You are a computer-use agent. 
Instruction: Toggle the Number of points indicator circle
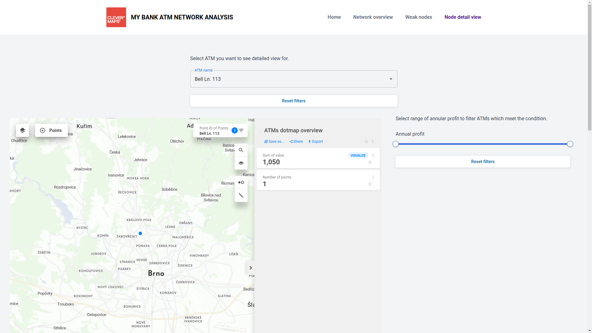(370, 184)
